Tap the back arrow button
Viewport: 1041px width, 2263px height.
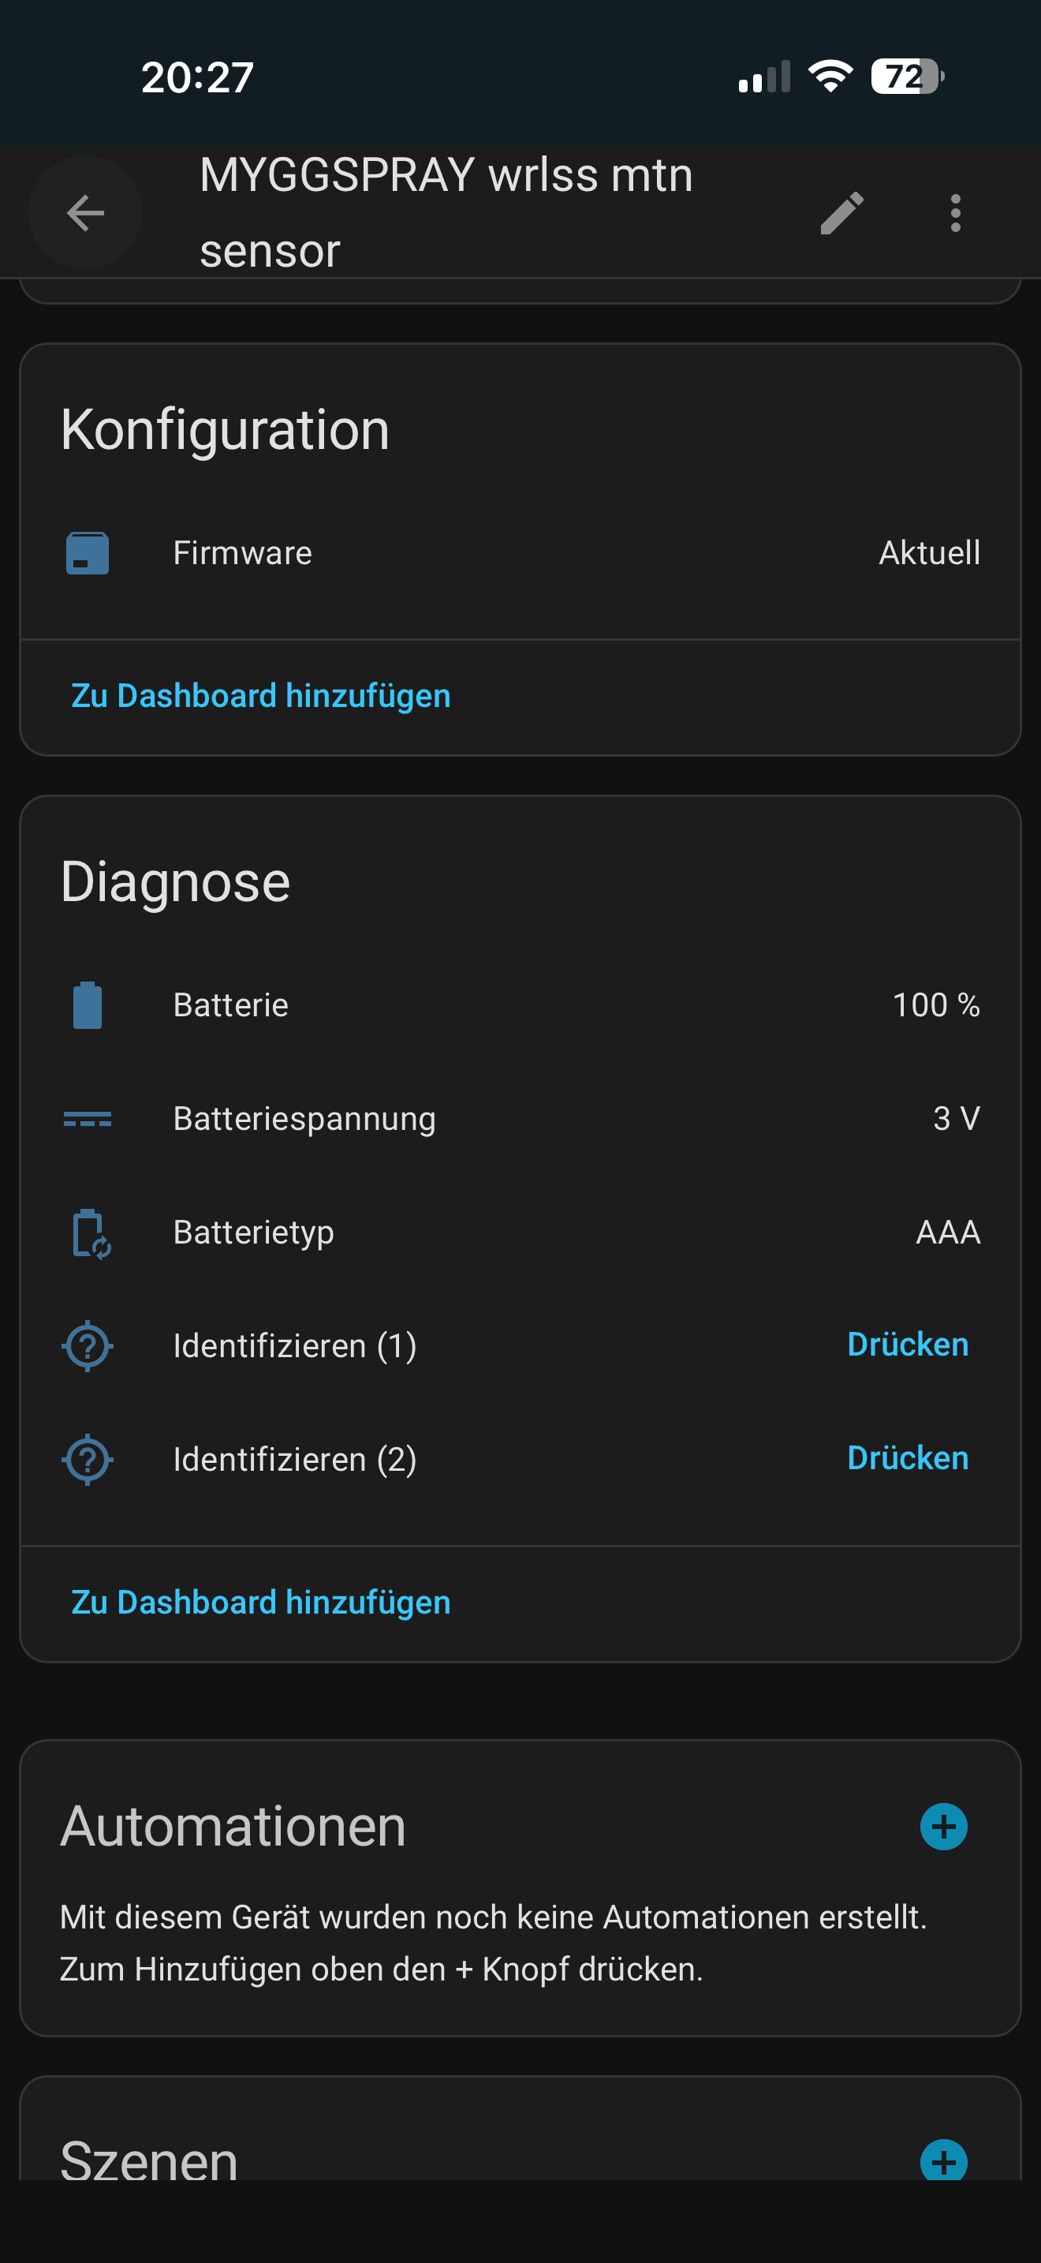85,212
